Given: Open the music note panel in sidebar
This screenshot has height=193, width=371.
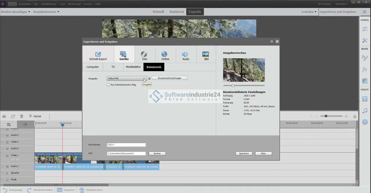Looking at the screenshot, I should tap(365, 111).
